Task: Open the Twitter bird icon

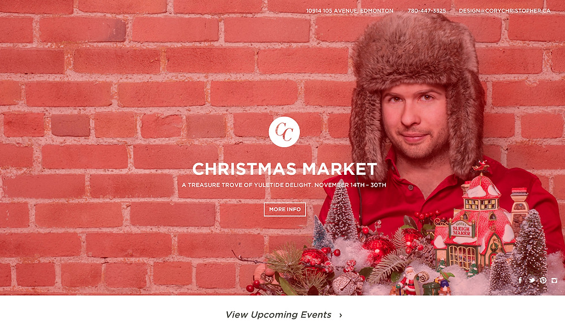Action: point(532,280)
